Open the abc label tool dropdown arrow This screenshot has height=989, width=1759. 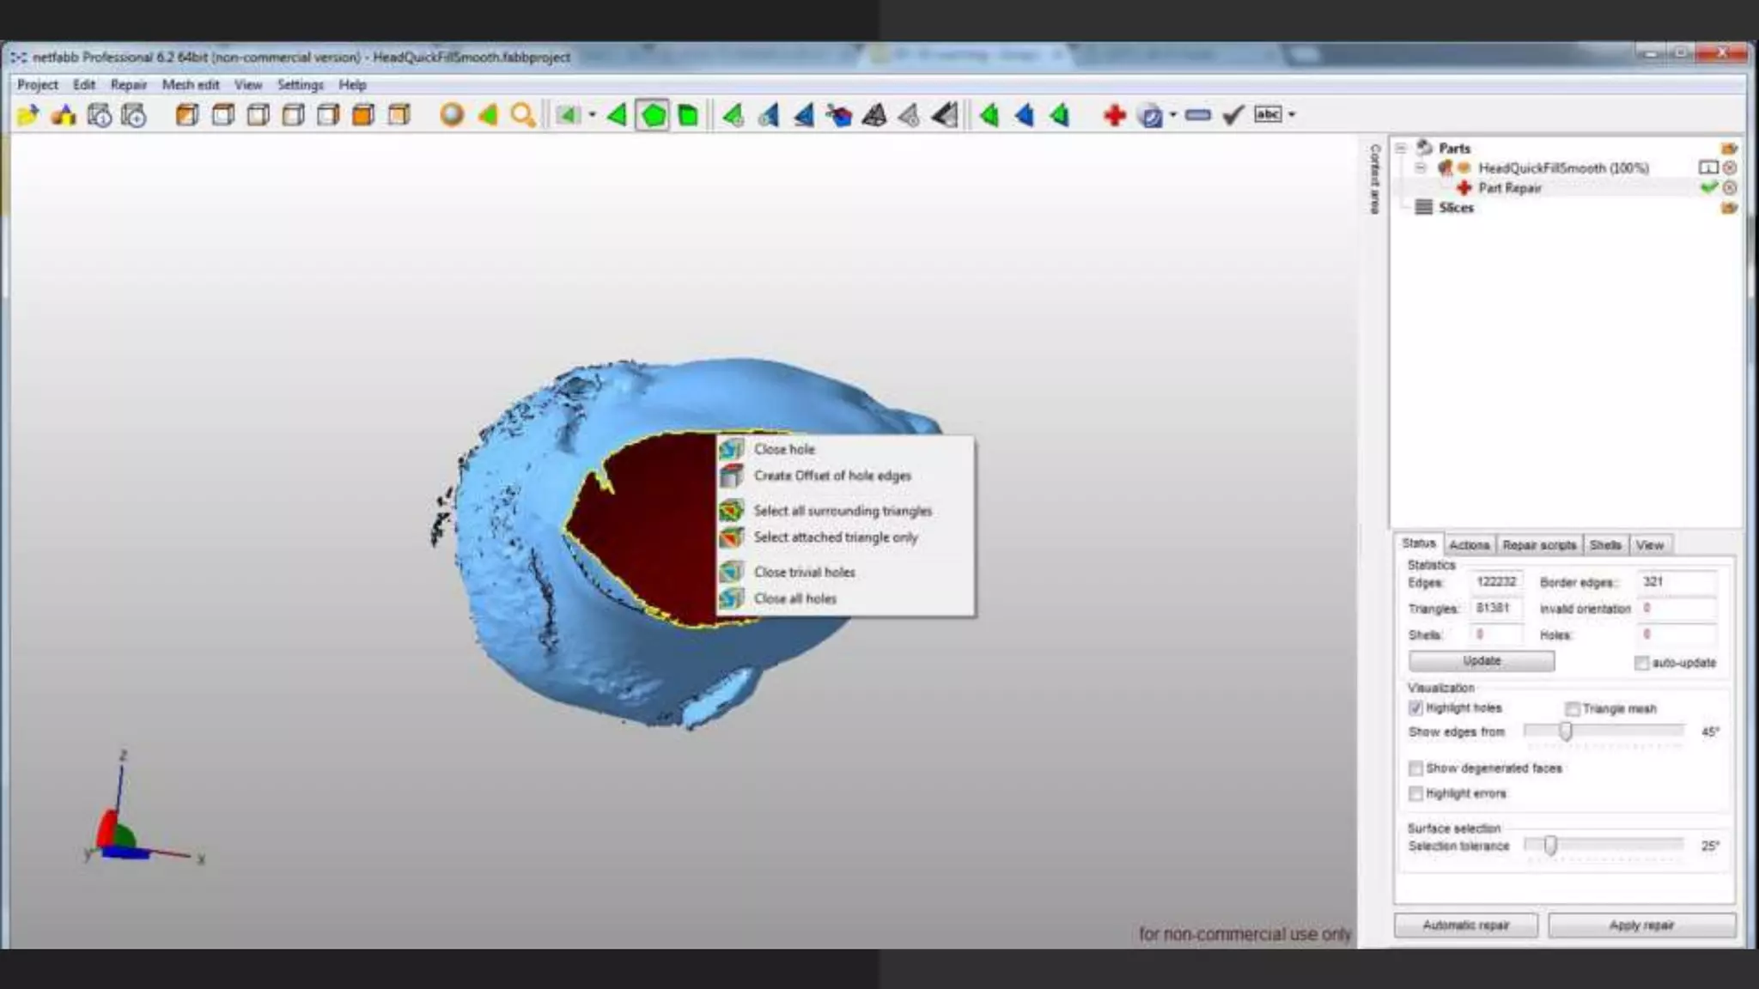1292,115
